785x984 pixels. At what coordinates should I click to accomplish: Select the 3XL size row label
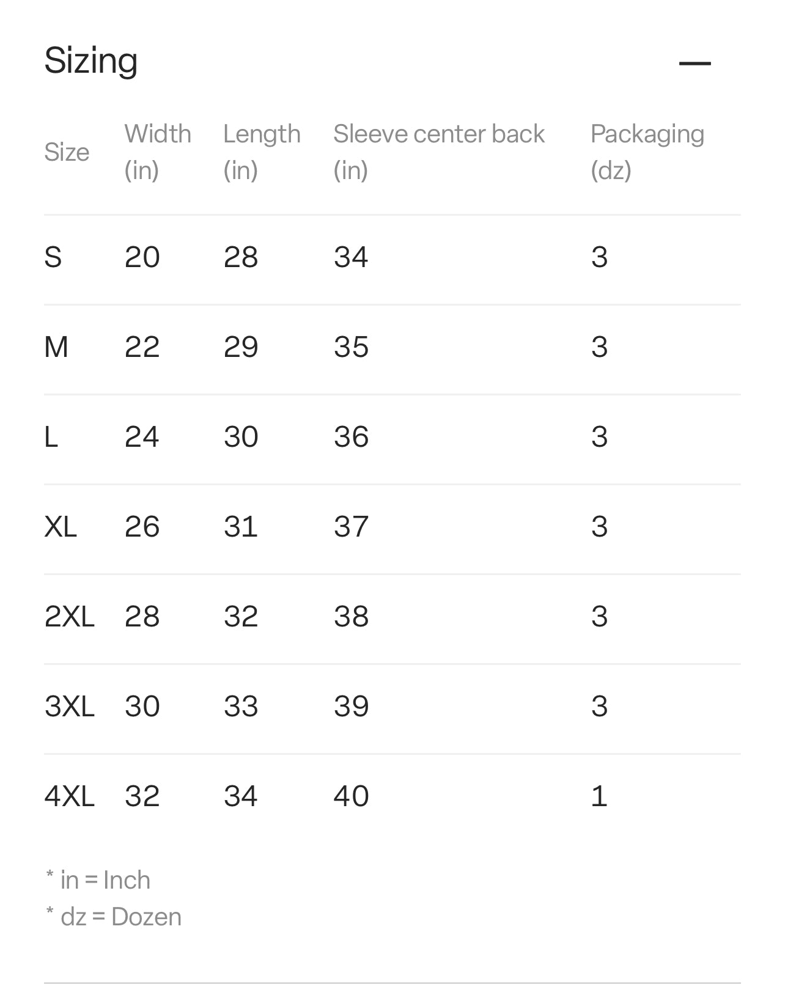70,707
